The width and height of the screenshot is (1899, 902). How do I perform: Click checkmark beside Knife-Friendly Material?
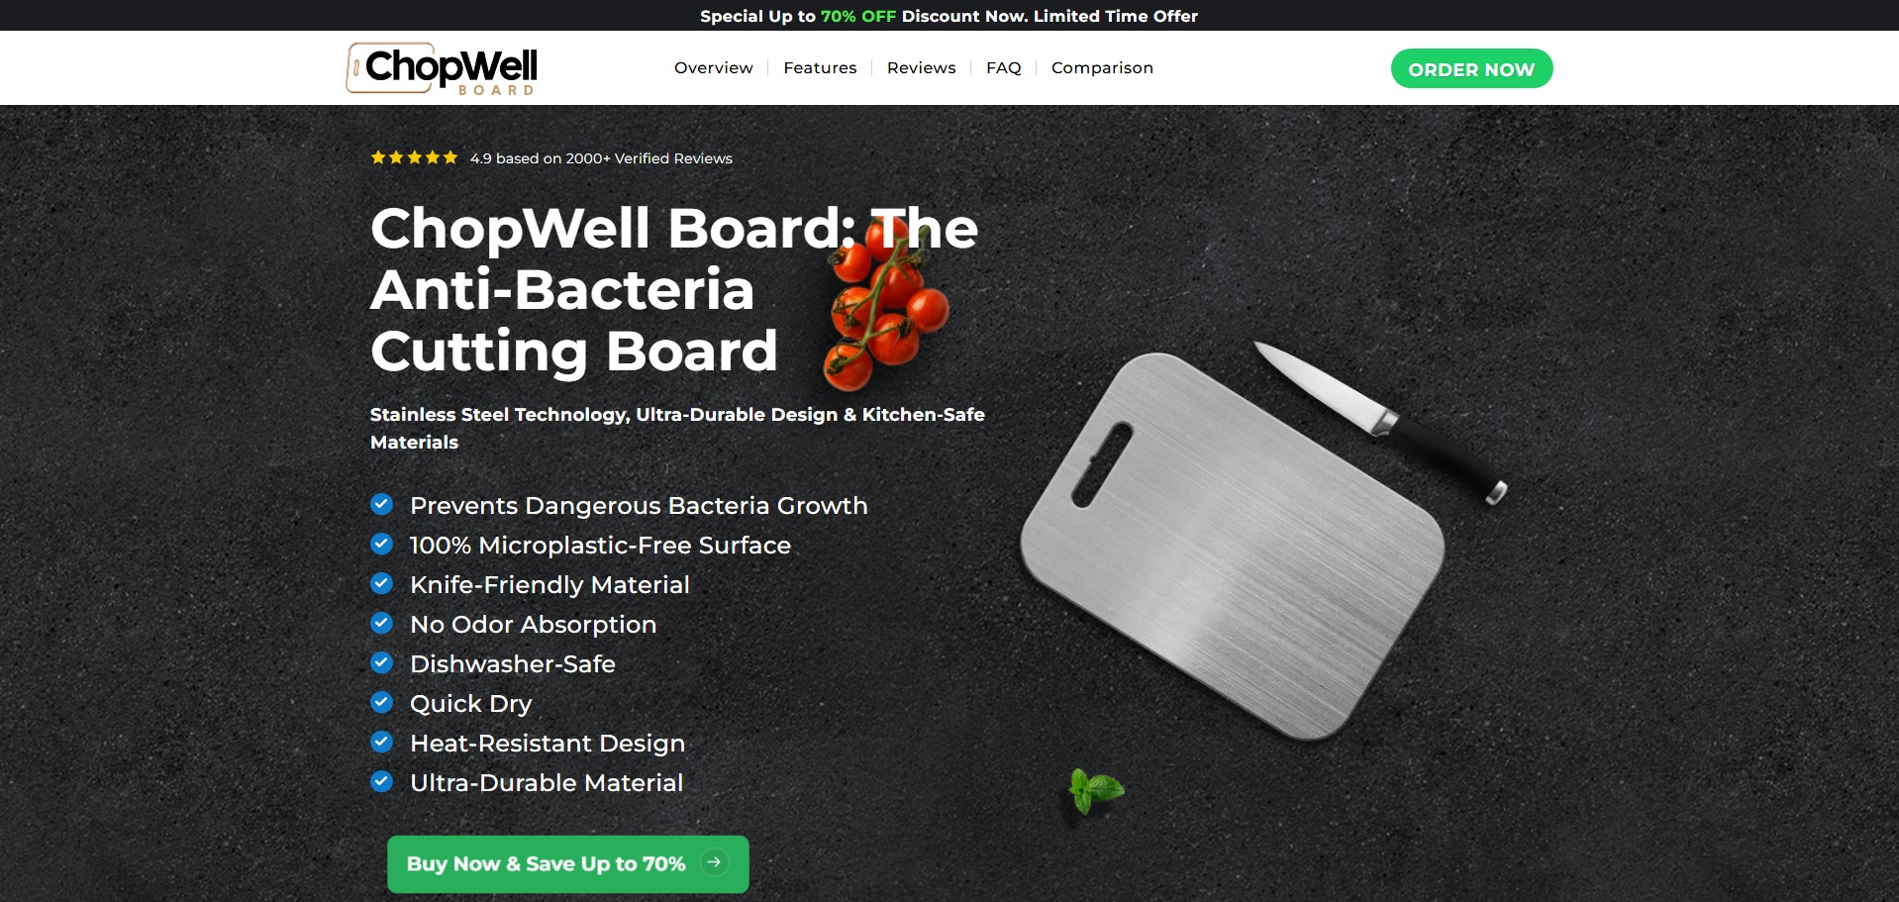(x=381, y=584)
